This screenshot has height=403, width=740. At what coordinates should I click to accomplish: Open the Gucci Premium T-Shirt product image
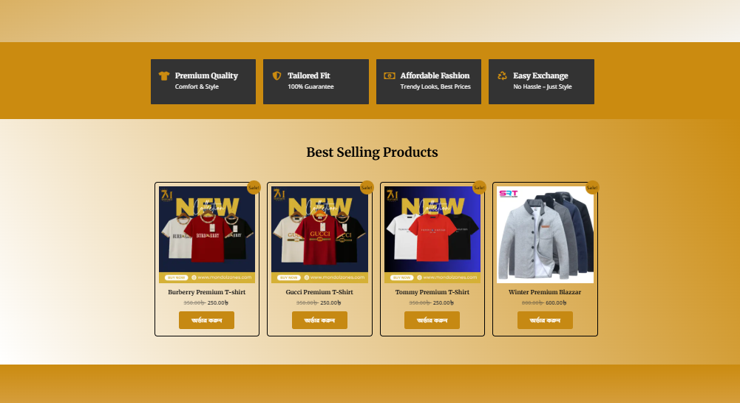tap(319, 234)
